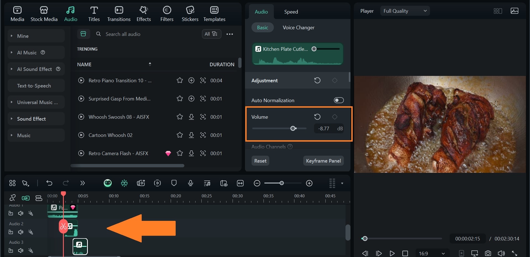Add Retro Piano Transition 10 to timeline
This screenshot has height=257, width=530.
click(191, 80)
